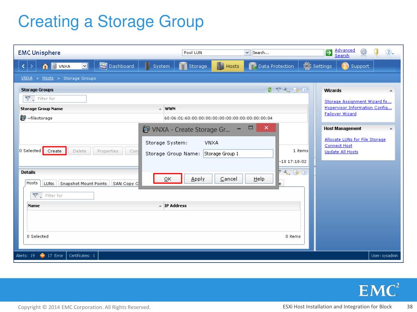Screen dimensions: 417x312
Task: Switch to the Snapshot Mount Points tab
Action: click(83, 183)
